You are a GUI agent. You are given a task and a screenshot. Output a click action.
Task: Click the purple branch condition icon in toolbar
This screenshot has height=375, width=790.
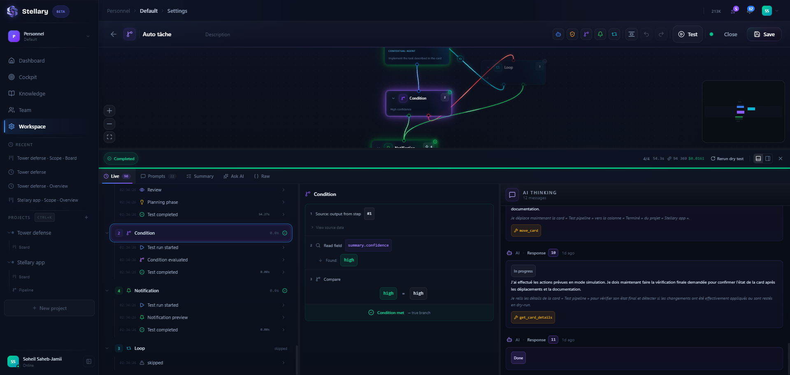pos(586,35)
